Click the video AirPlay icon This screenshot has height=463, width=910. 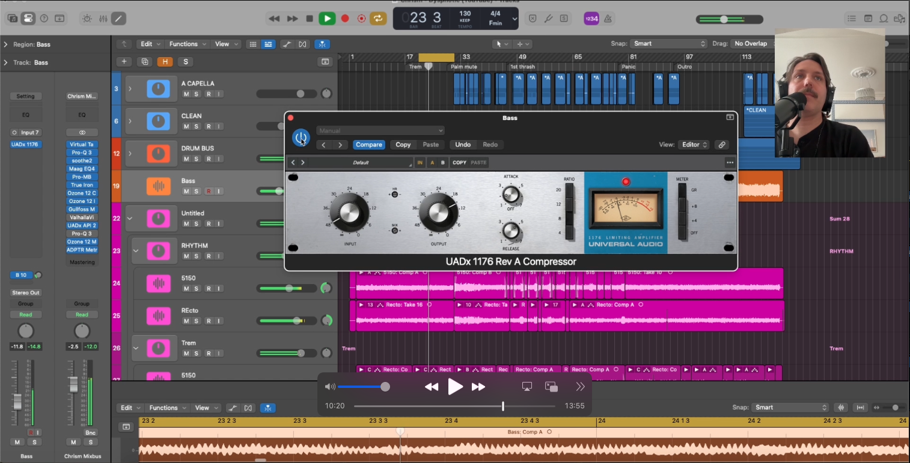click(527, 387)
